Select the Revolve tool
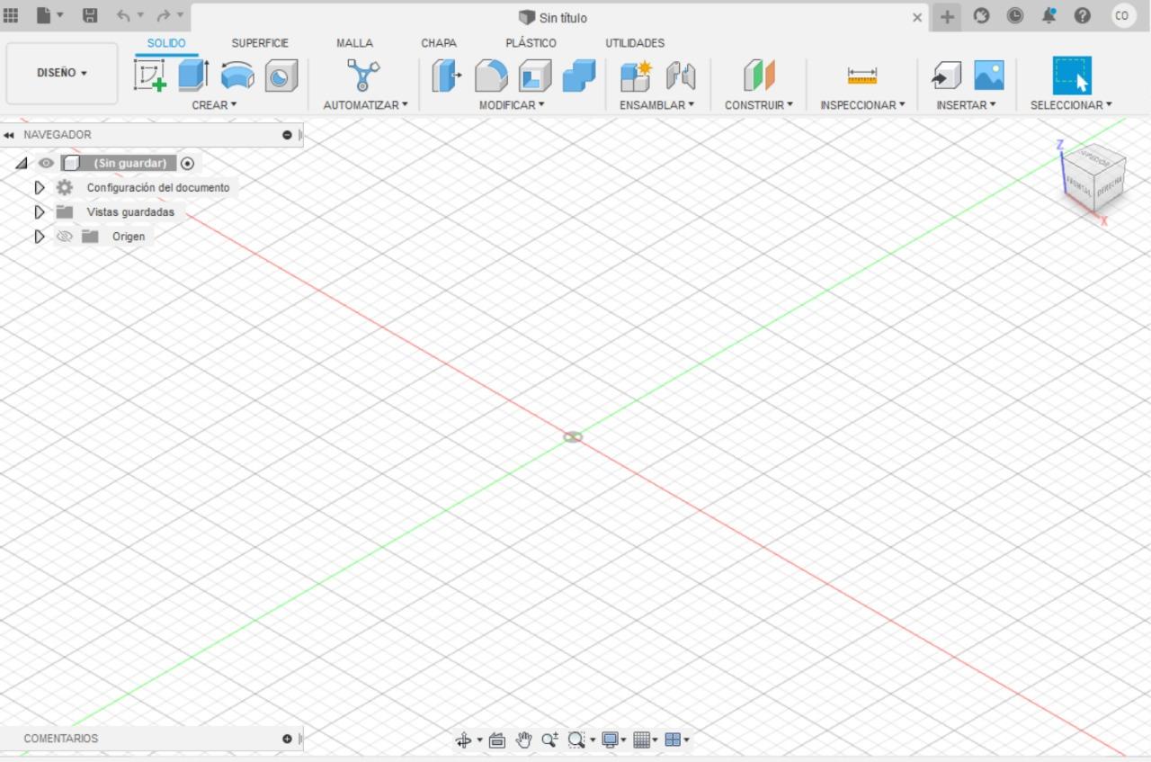Viewport: 1151px width, 762px height. click(x=237, y=76)
